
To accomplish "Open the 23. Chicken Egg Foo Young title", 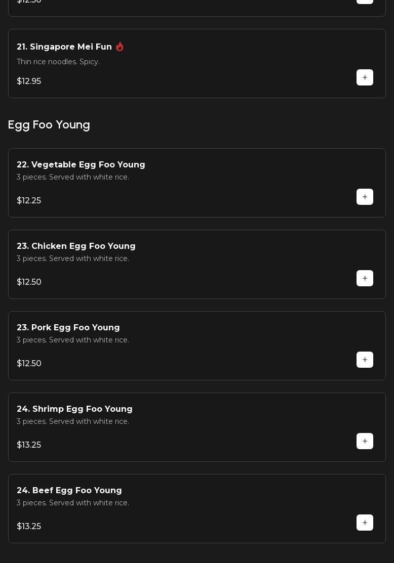I will [76, 246].
